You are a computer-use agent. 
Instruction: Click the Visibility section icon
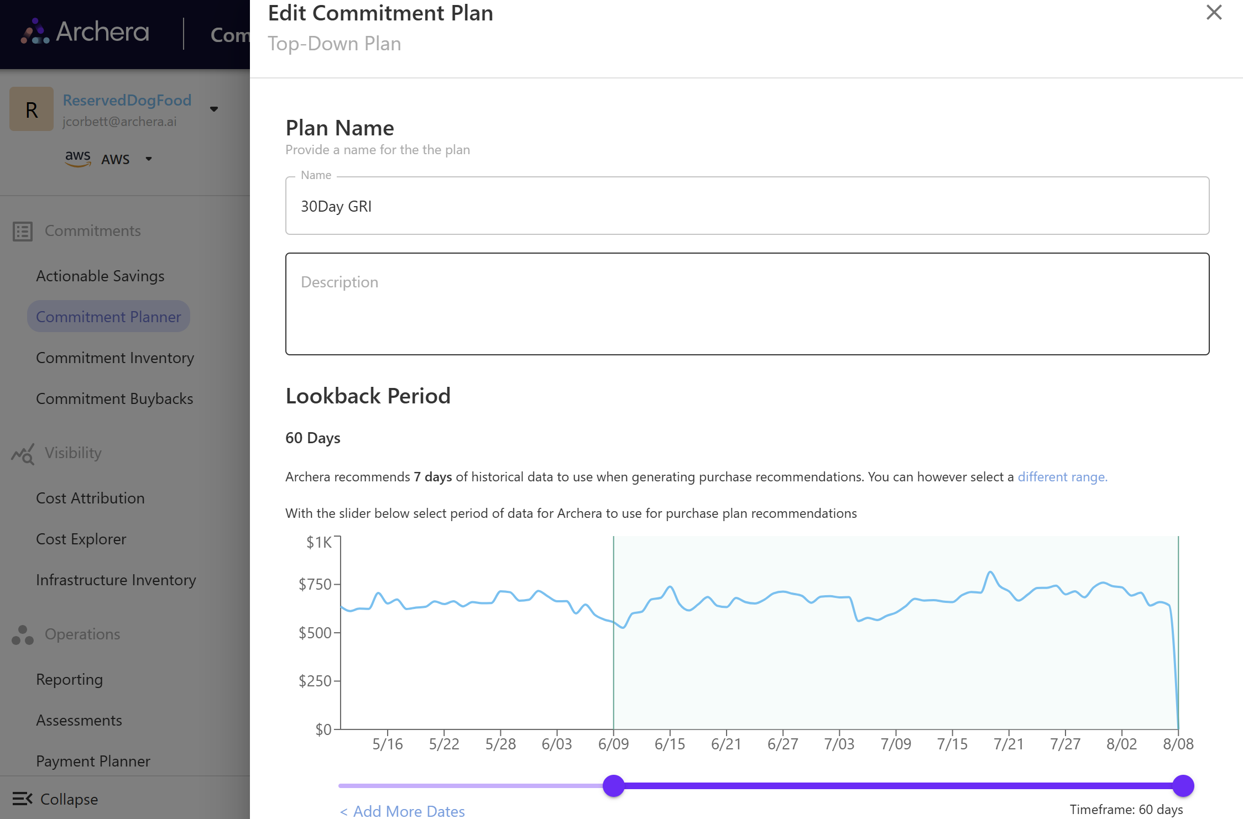22,453
